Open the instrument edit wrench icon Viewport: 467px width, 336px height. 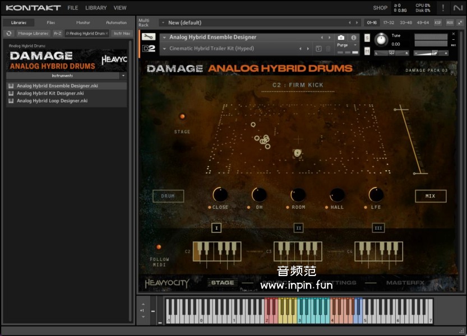(x=148, y=37)
